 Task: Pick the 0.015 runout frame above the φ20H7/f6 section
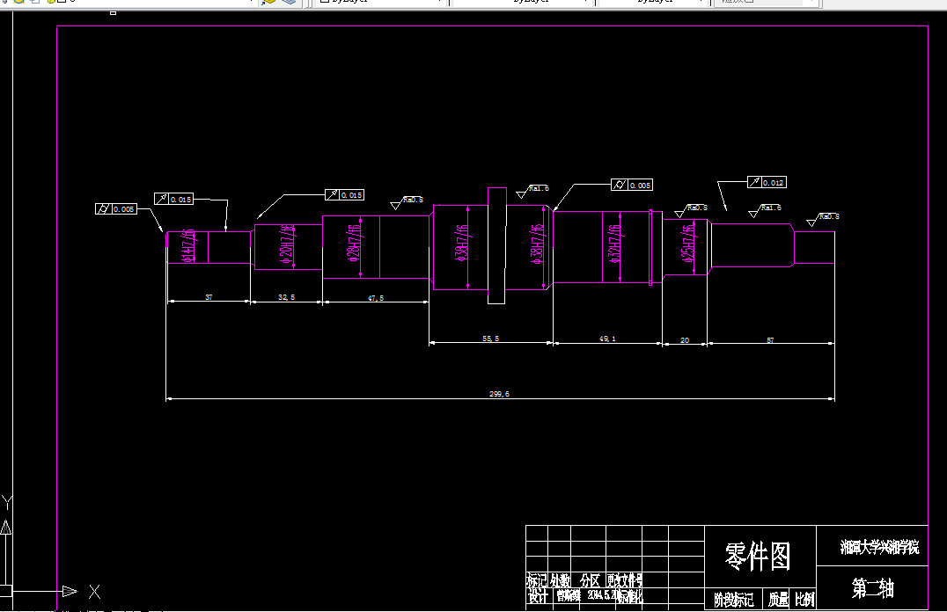pyautogui.click(x=344, y=194)
